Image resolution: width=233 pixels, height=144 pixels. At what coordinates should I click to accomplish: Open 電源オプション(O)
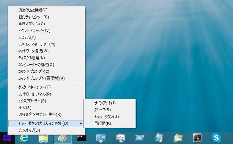pos(47,24)
